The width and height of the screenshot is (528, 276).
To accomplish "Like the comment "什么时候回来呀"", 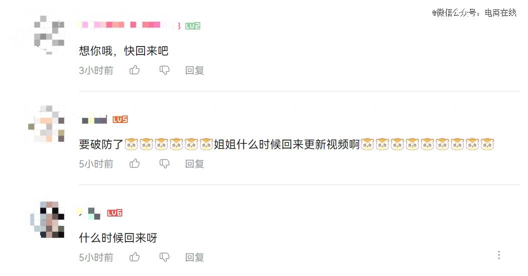I will 134,257.
